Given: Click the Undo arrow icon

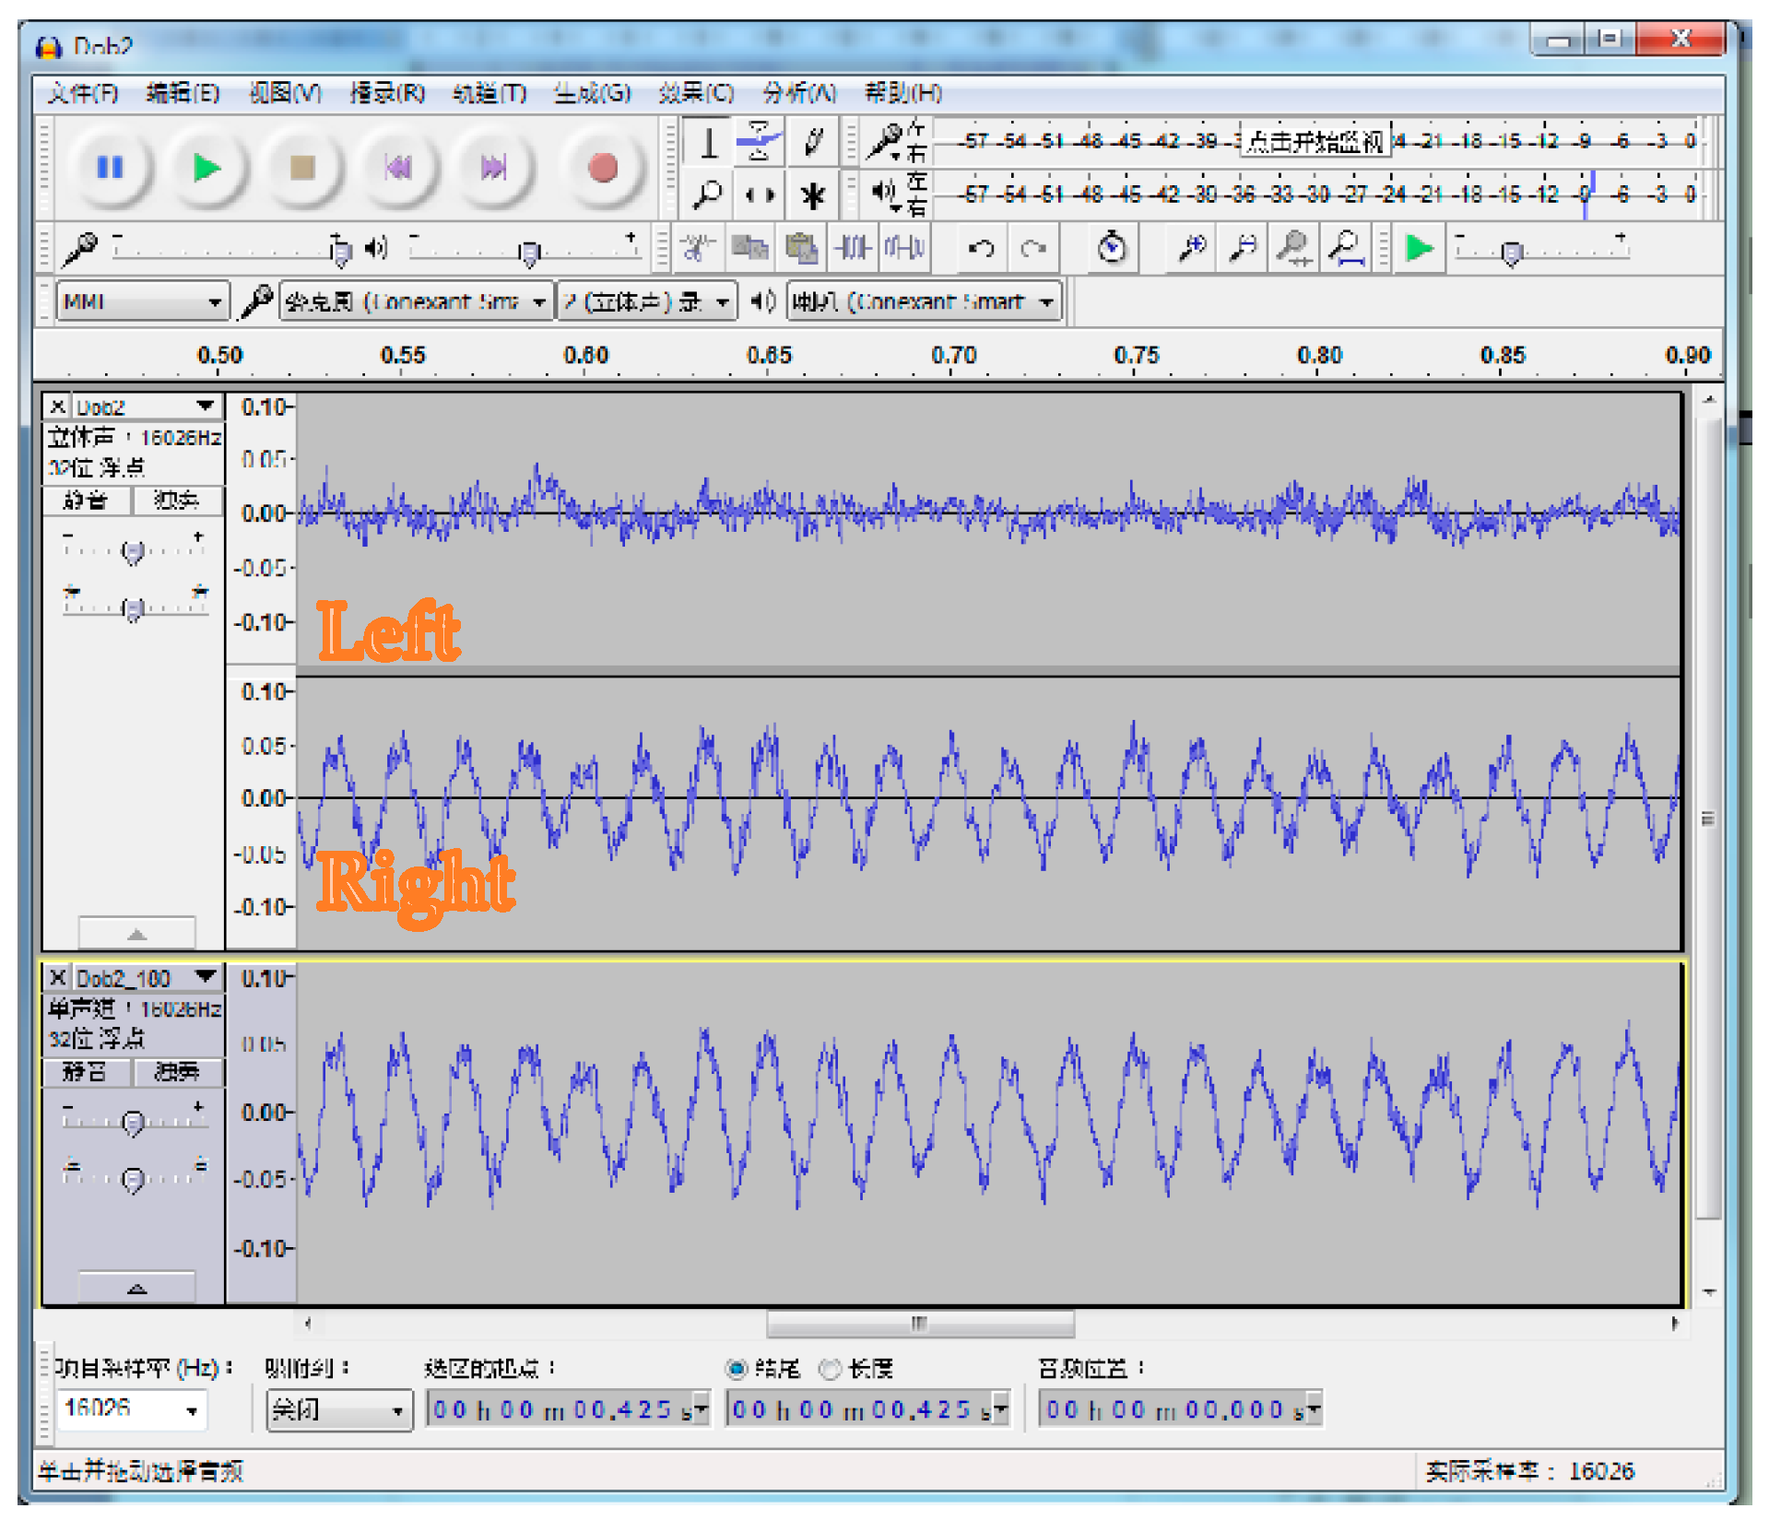Looking at the screenshot, I should pos(981,249).
